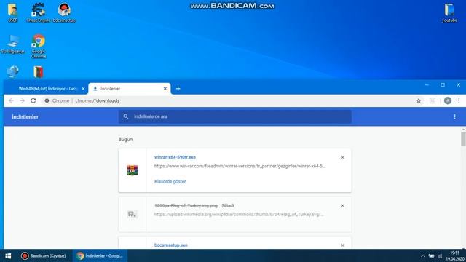466x262 pixels.
Task: Select the globe network desktop icon
Action: [x=13, y=71]
